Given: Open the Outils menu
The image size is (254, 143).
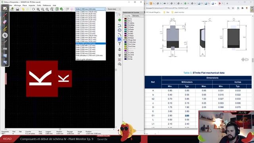Looking at the screenshot, I should pos(39,5).
